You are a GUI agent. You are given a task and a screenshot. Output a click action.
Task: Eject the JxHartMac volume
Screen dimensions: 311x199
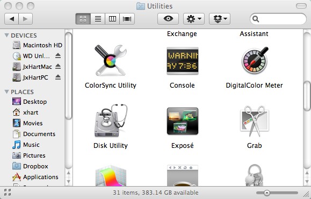[x=58, y=67]
